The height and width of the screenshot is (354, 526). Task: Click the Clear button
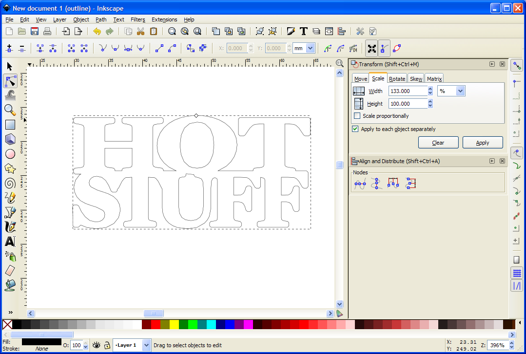coord(438,143)
